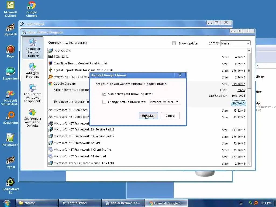Screen dimensions: 276x207
Task: Open Add/Remove Windows Components
Action: pos(33,93)
